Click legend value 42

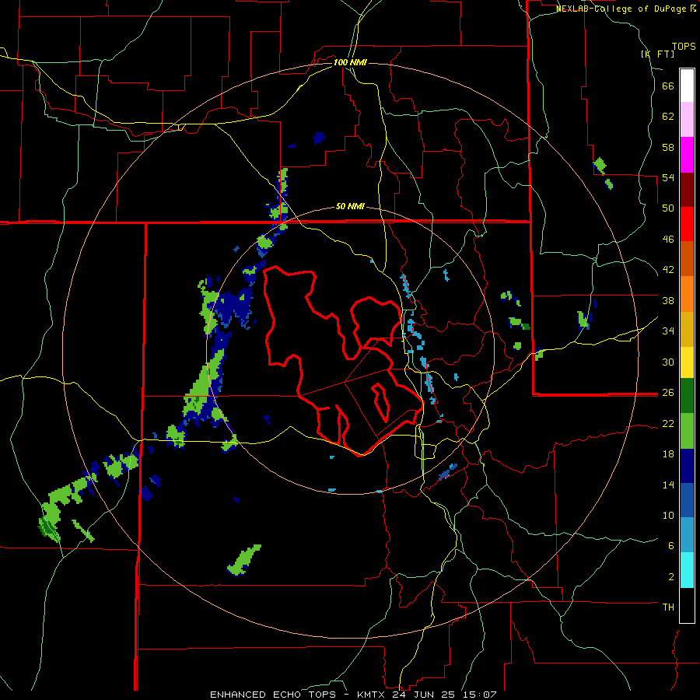coord(668,270)
